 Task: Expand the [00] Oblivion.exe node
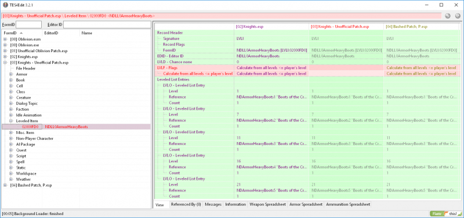click(x=5, y=45)
